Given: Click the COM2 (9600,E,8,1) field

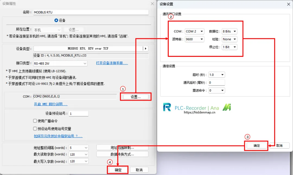Looking at the screenshot, I should [x=75, y=97].
